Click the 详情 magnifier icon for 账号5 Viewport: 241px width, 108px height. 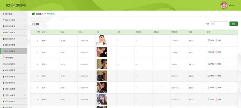point(209,76)
